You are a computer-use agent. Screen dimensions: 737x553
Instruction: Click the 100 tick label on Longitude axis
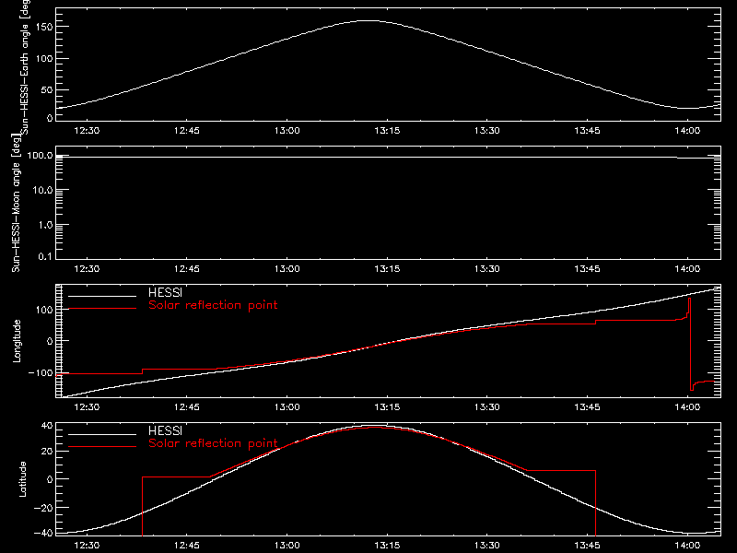coord(44,310)
